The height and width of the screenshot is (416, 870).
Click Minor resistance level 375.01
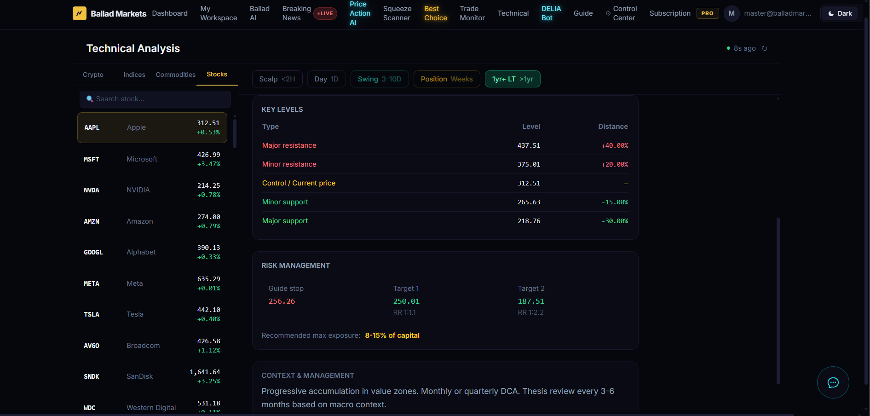click(529, 164)
